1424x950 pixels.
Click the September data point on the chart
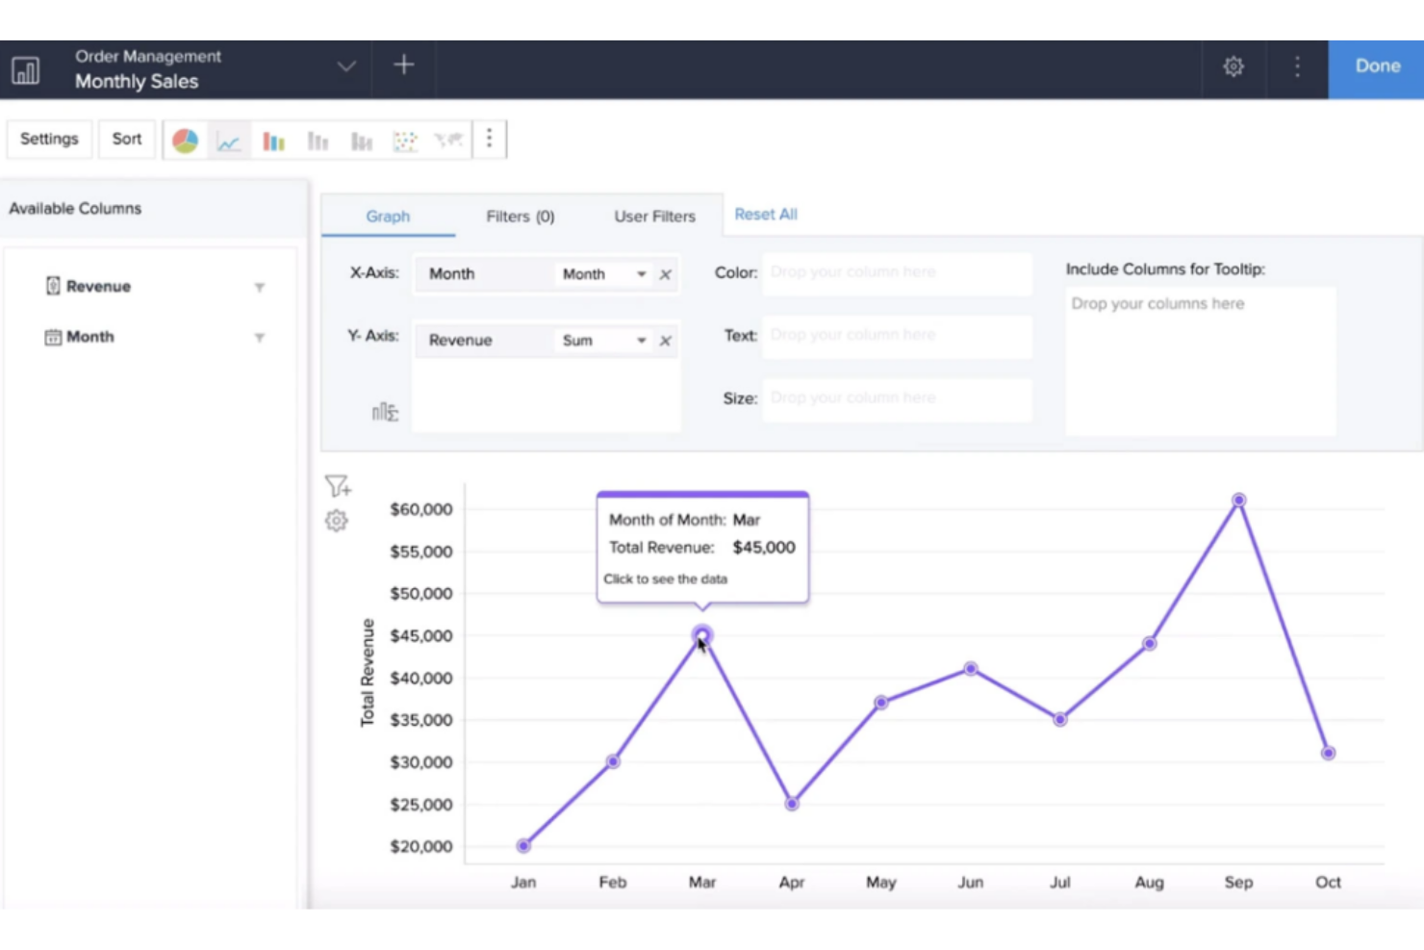(x=1238, y=501)
